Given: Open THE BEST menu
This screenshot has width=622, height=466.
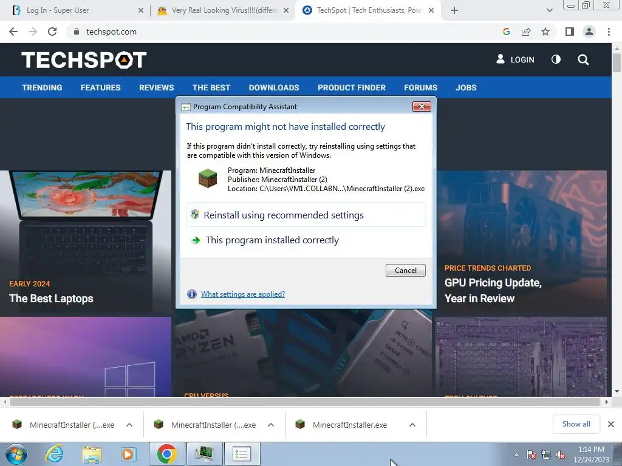Looking at the screenshot, I should [x=211, y=87].
